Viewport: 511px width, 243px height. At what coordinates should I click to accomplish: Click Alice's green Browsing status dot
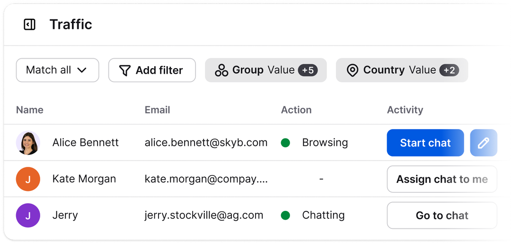(x=285, y=143)
